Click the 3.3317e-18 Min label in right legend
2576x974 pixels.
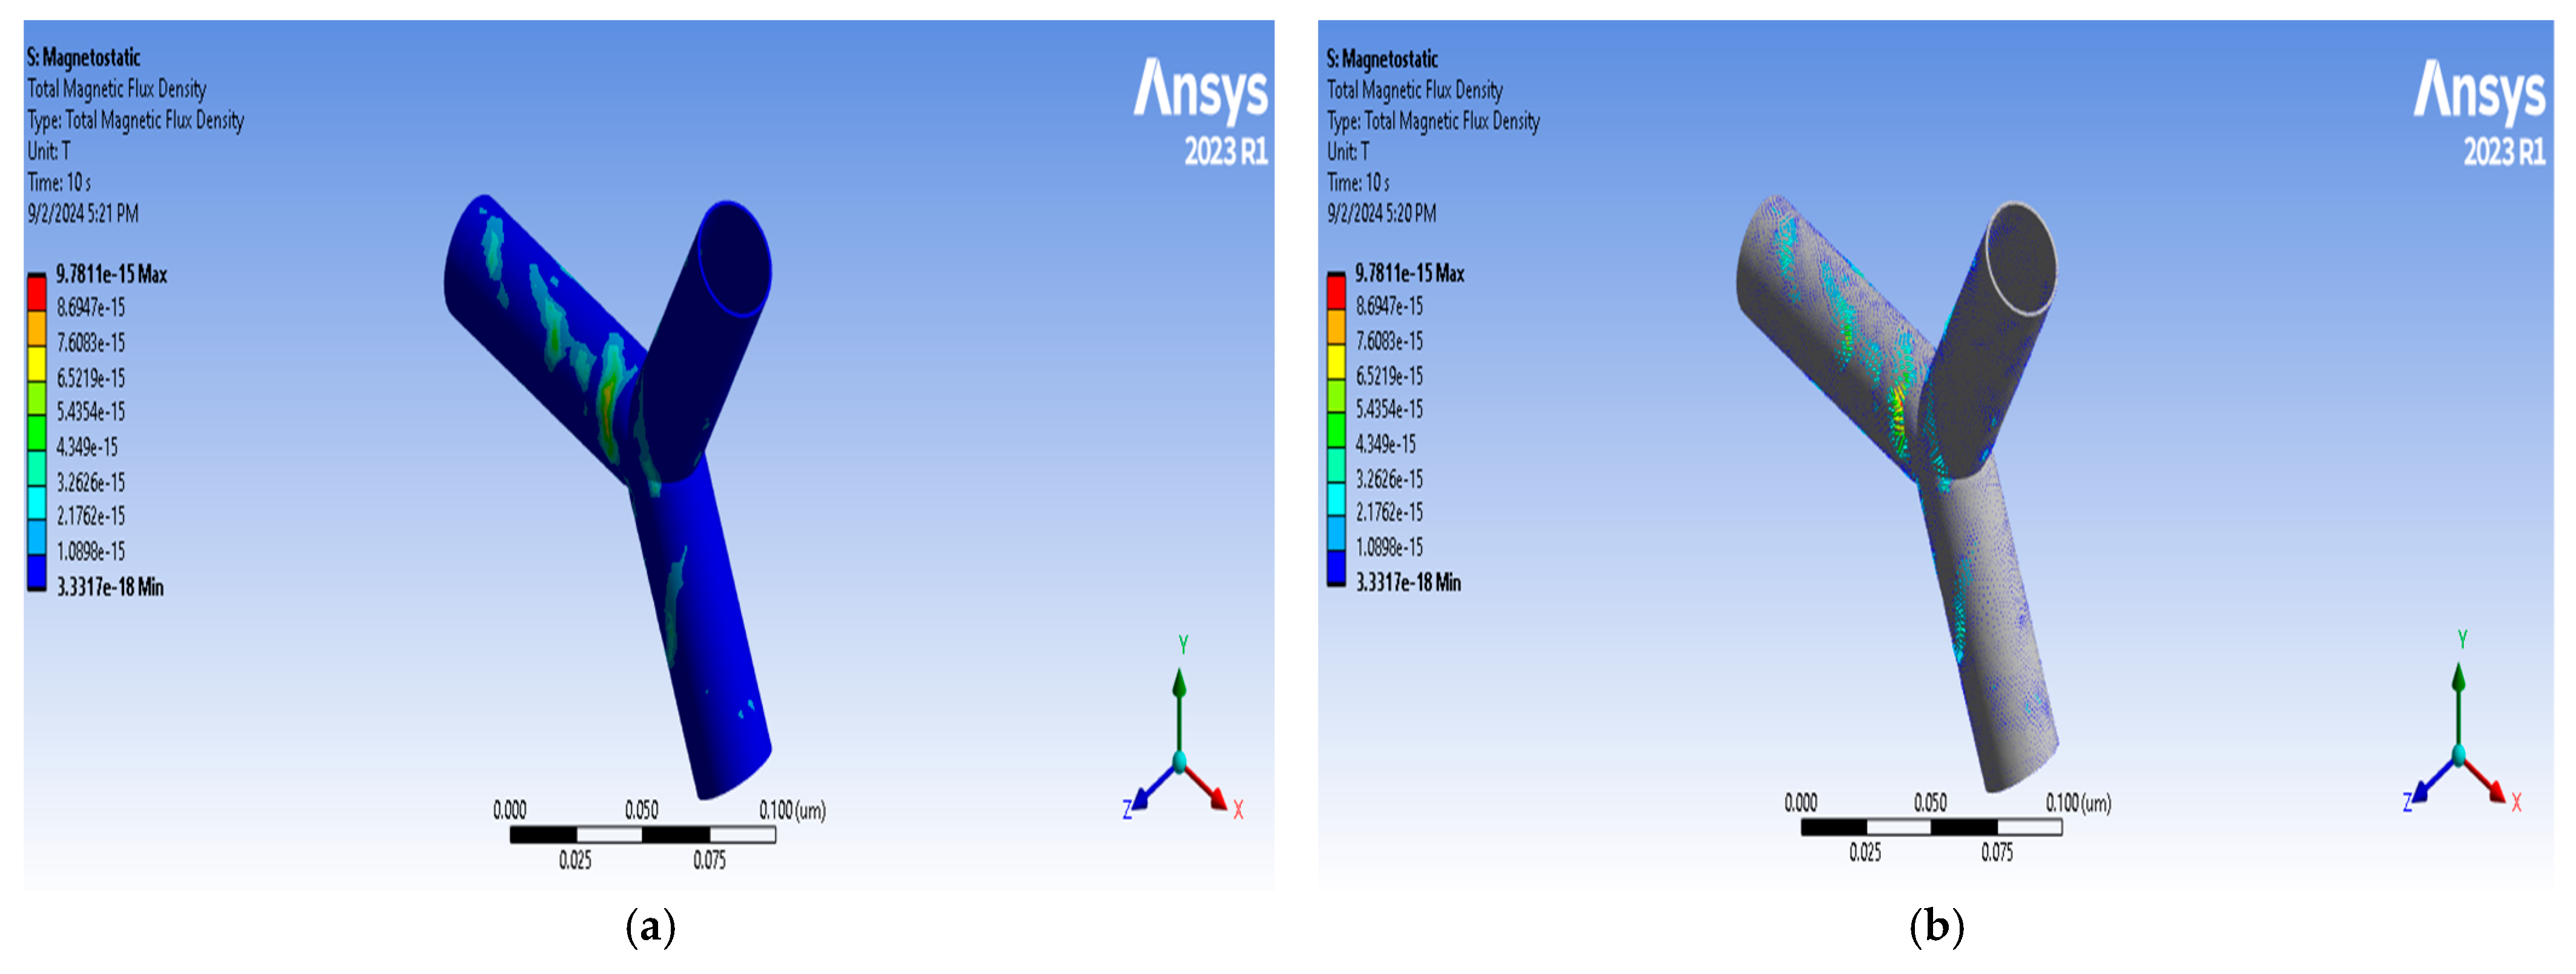click(x=1408, y=582)
